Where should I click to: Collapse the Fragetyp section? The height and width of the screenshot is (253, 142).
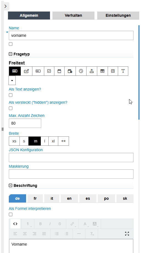point(10,54)
